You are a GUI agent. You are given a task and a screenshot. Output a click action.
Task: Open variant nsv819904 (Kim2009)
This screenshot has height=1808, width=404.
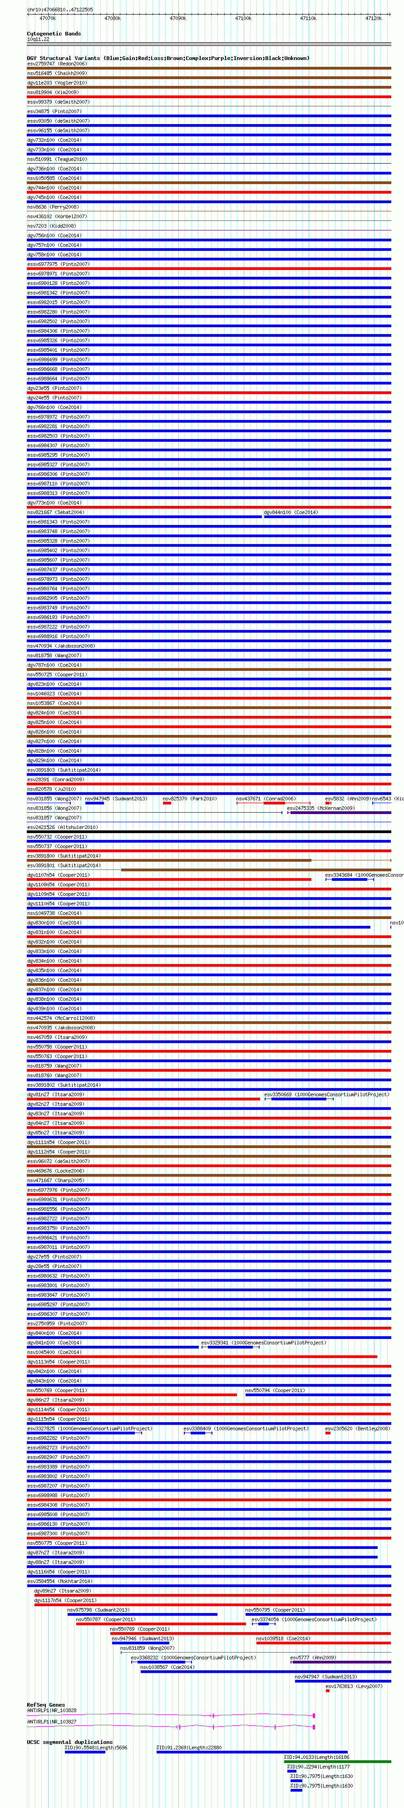[x=53, y=92]
